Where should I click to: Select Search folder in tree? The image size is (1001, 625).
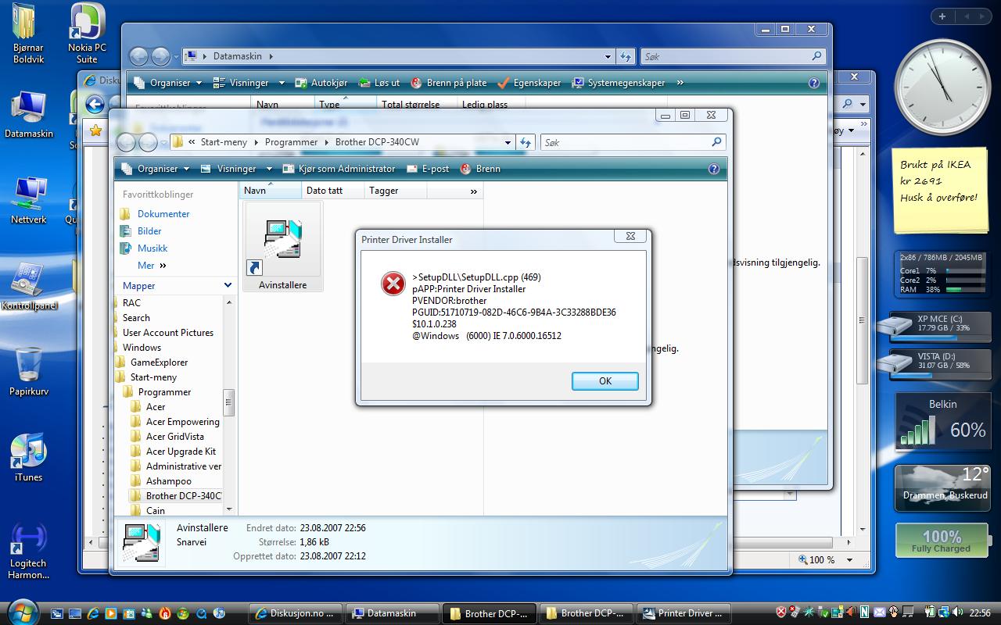pos(136,318)
